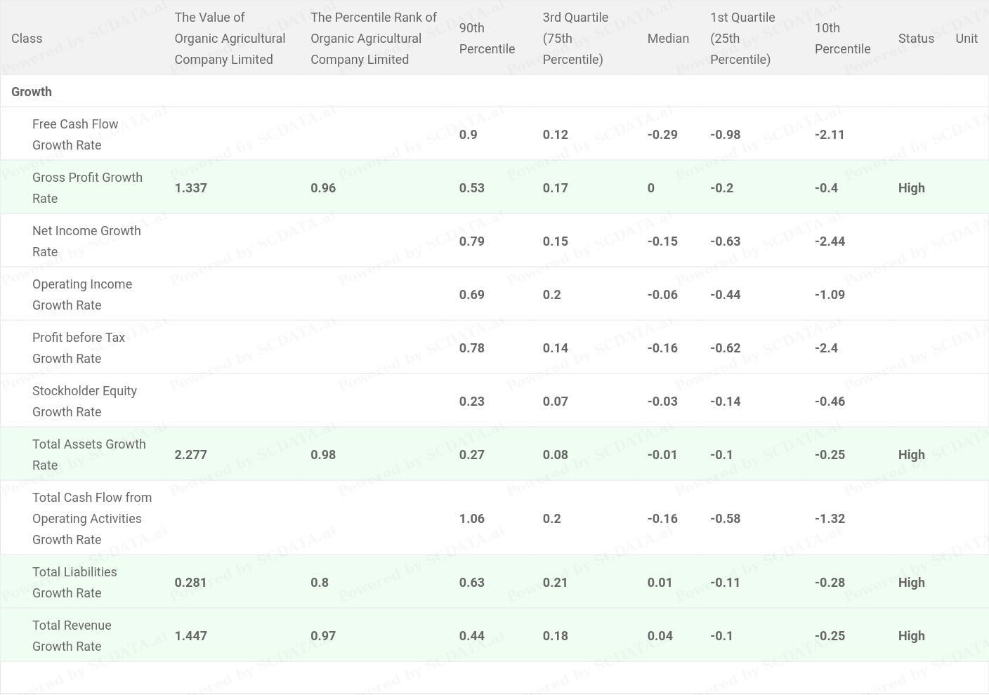Viewport: 989px width, 695px height.
Task: Click the 2.277 Total Assets value
Action: [190, 455]
